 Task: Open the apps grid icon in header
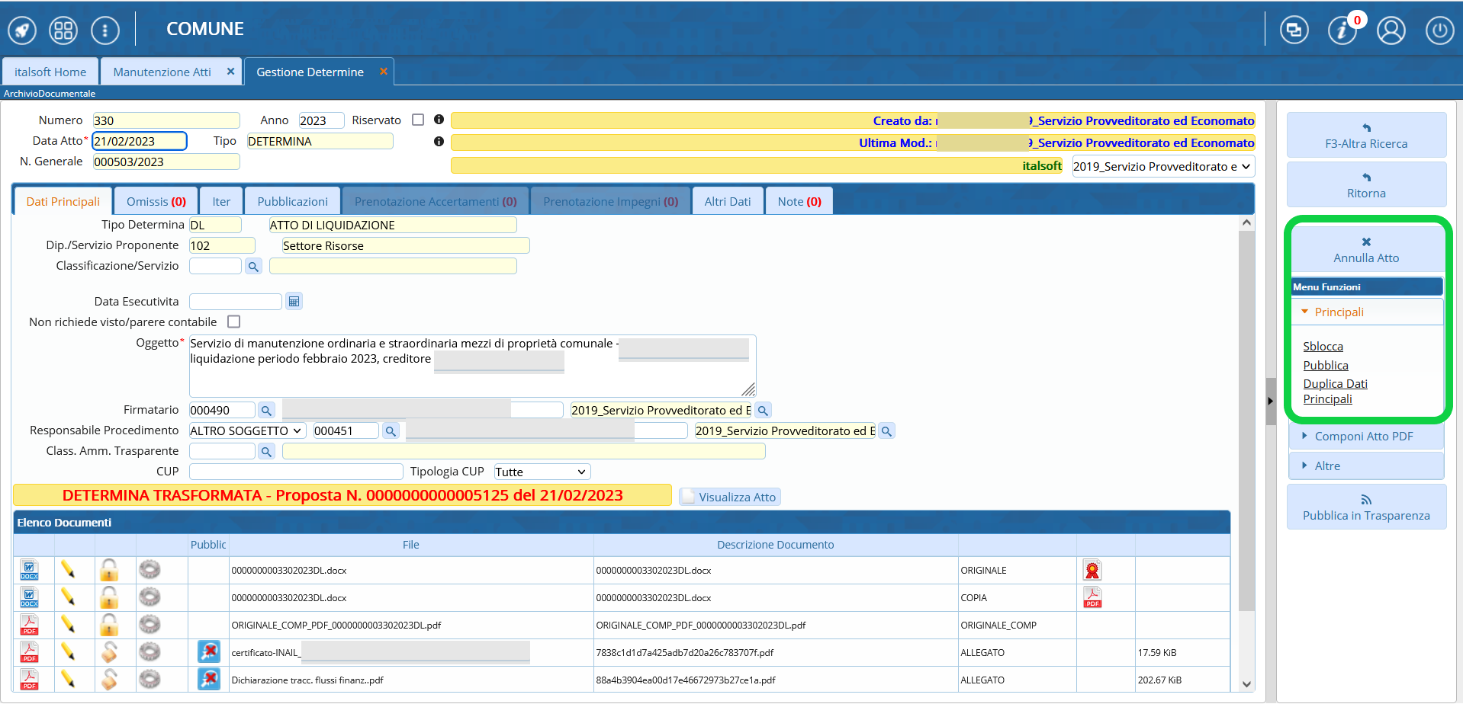click(x=63, y=30)
